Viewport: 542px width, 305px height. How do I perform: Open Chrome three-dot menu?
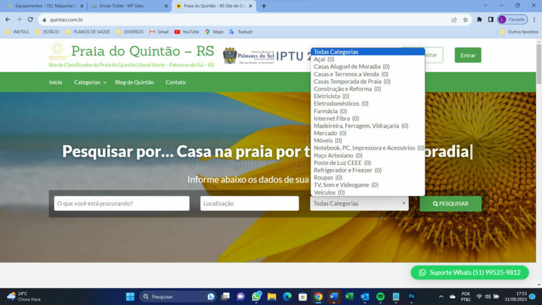coord(534,20)
